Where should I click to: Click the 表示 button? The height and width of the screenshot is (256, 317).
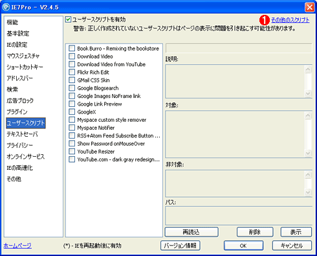click(x=296, y=232)
